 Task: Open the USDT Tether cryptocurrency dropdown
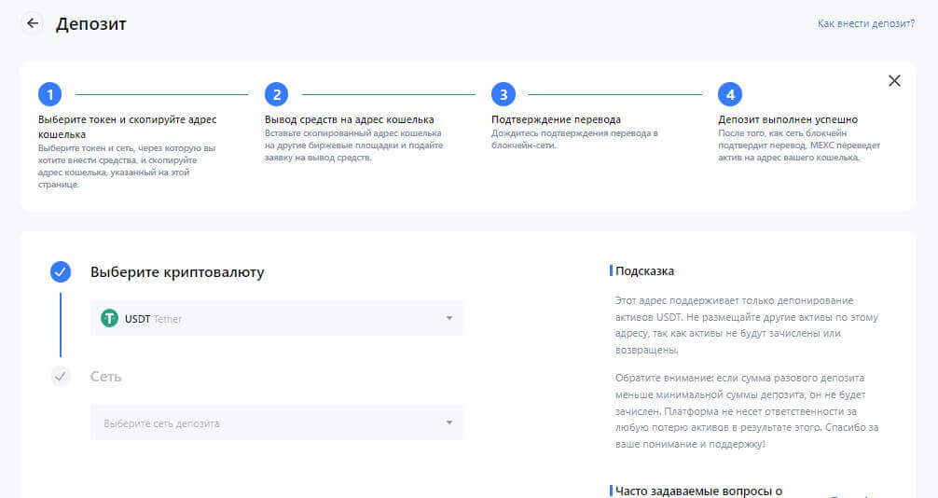point(276,318)
